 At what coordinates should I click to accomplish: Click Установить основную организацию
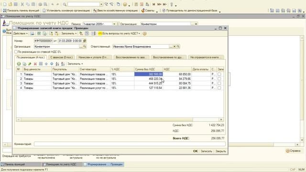point(66,11)
